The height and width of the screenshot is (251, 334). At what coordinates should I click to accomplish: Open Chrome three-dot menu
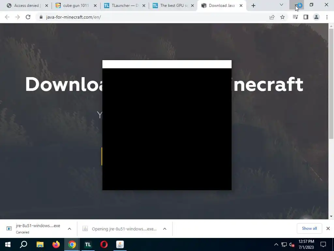(x=327, y=17)
